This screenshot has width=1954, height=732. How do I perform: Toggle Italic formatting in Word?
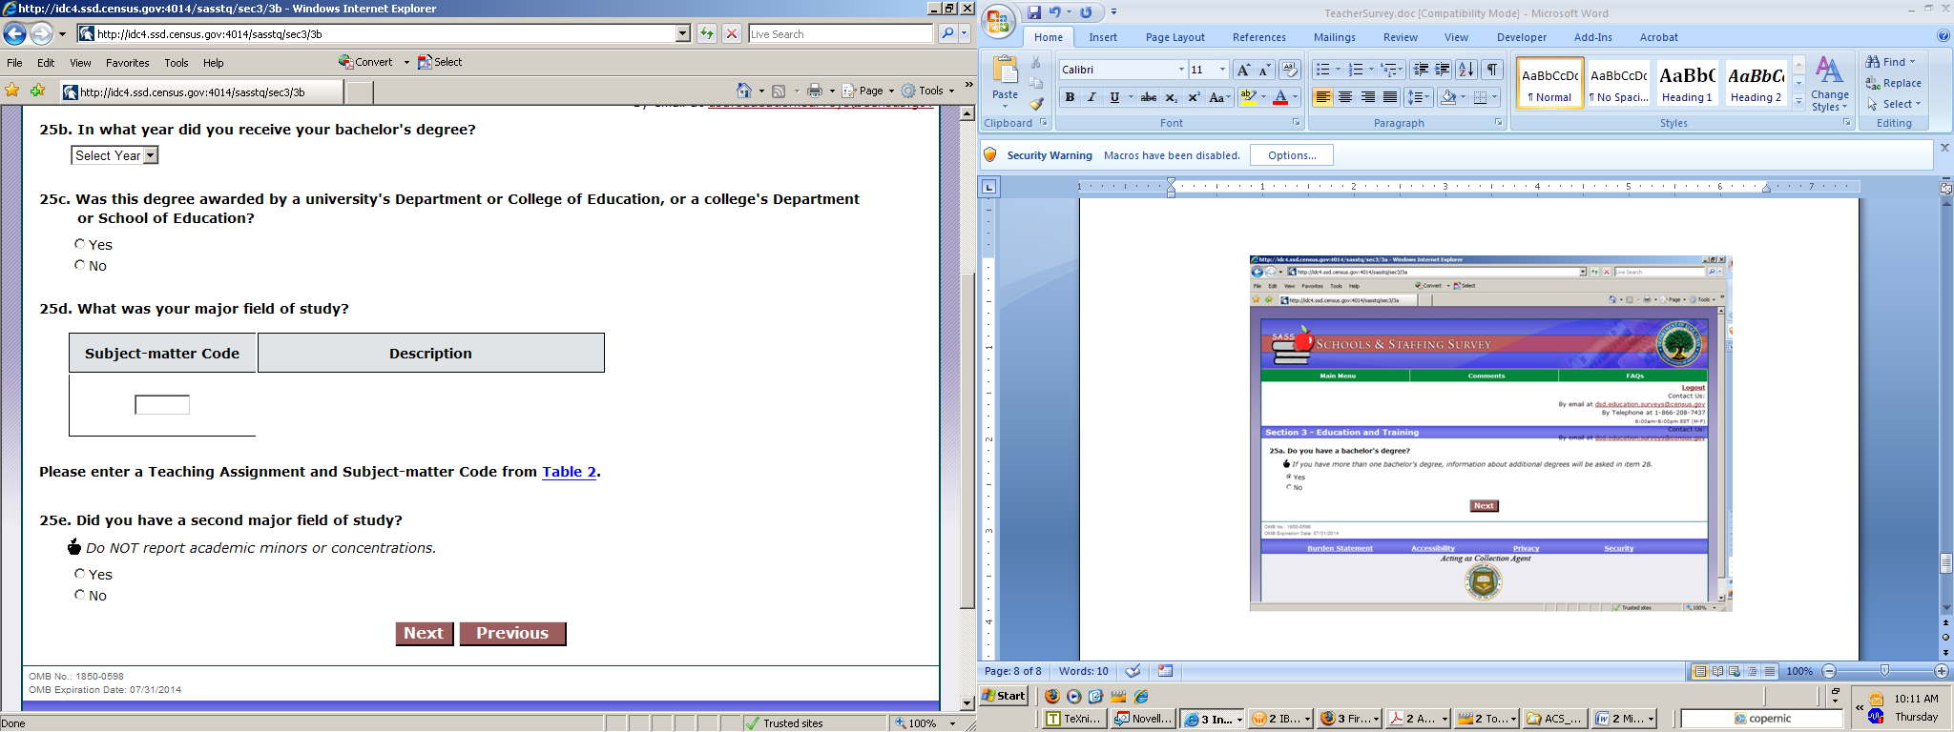[1091, 97]
